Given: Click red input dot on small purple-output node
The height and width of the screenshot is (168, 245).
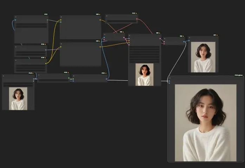Looking at the screenshot, I should (x=104, y=39).
